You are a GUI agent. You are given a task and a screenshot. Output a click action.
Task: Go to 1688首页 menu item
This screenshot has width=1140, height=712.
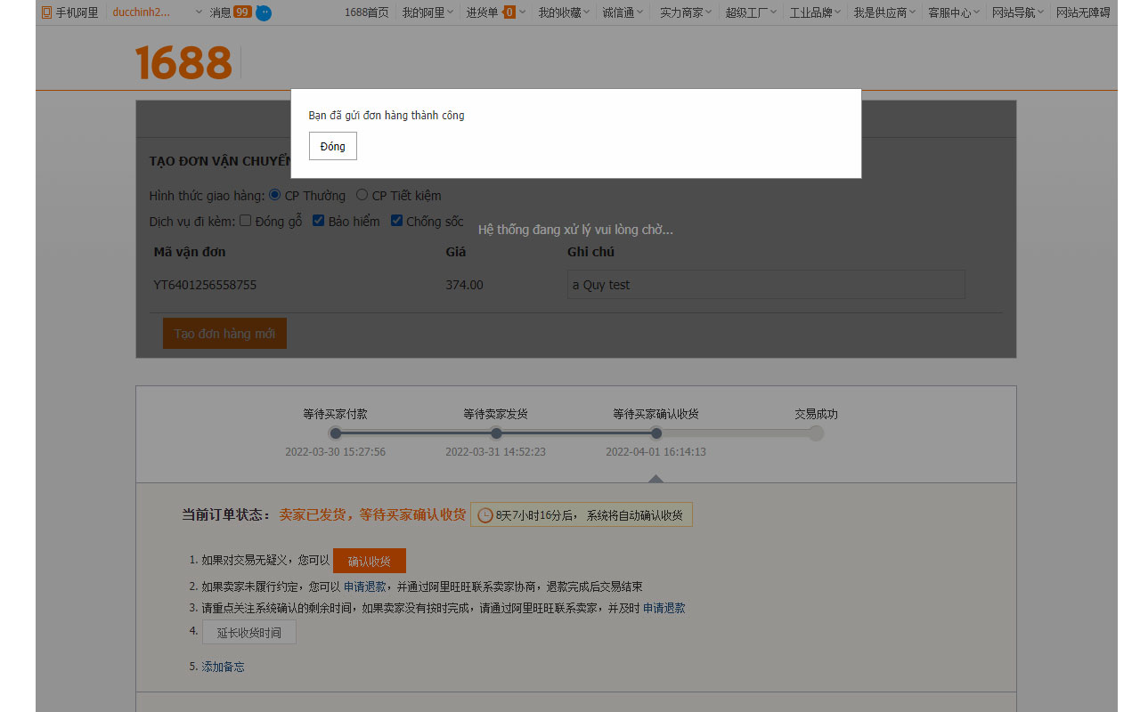(367, 12)
